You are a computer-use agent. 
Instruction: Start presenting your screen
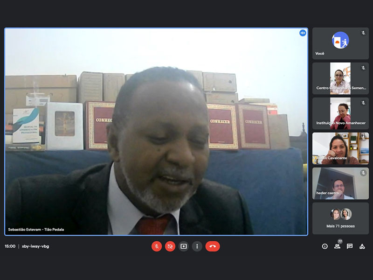click(x=184, y=246)
